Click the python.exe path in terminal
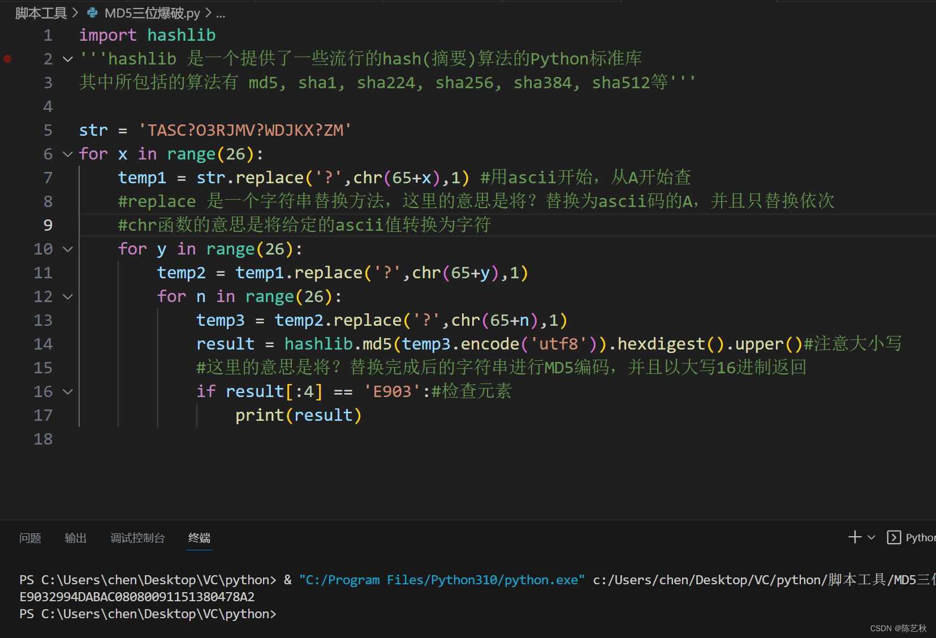936x638 pixels. coord(442,580)
